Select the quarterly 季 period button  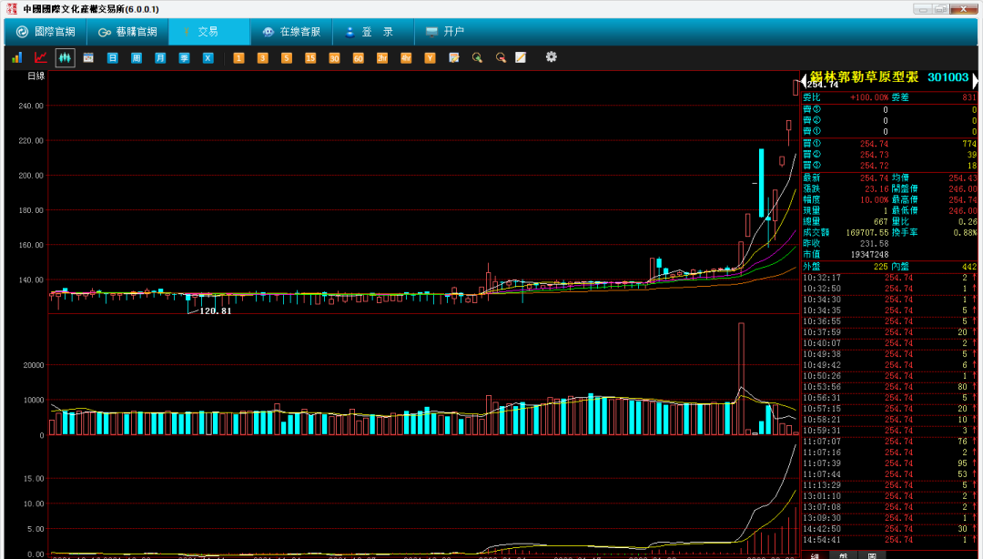[x=184, y=57]
